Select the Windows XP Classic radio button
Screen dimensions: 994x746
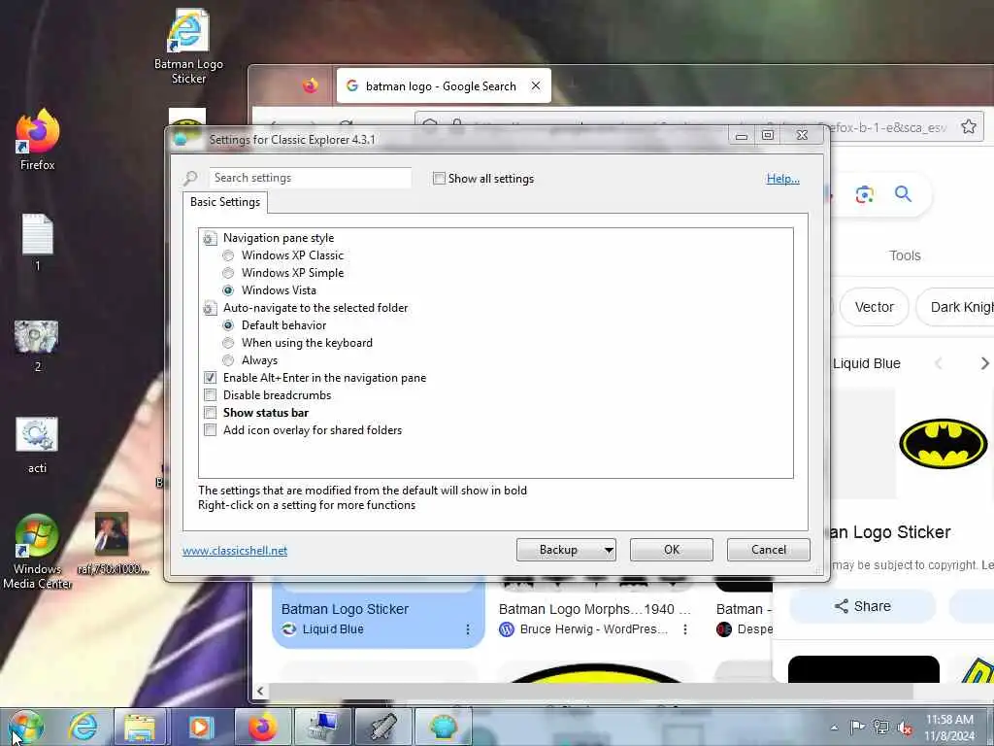(228, 255)
